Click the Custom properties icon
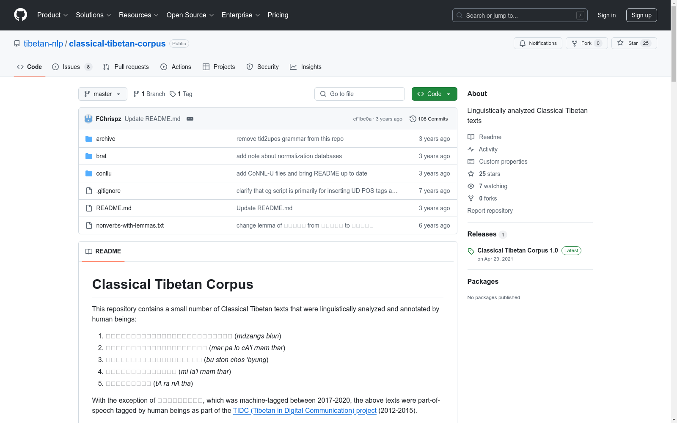 [x=471, y=162]
